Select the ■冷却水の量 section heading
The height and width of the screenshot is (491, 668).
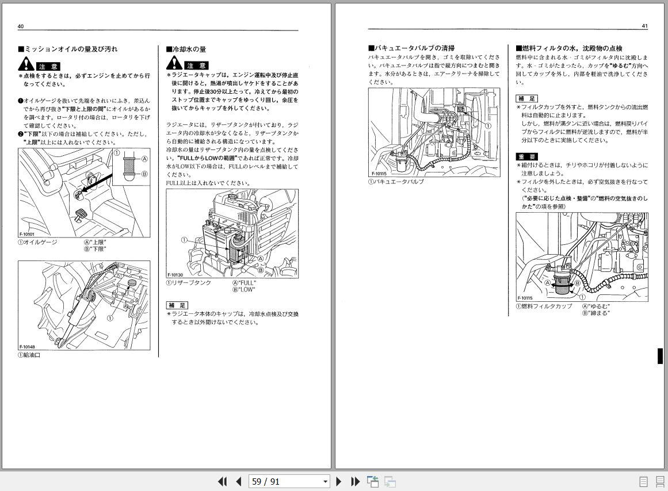[187, 49]
